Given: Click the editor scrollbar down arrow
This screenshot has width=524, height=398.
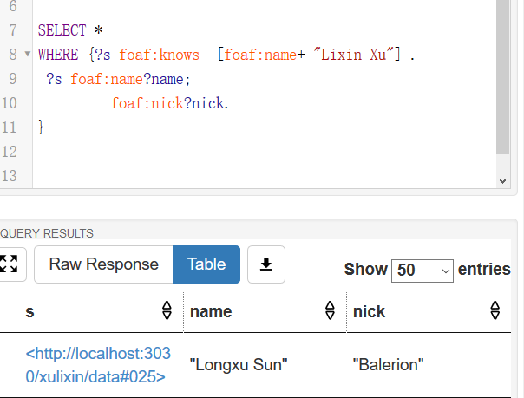Looking at the screenshot, I should tap(502, 180).
